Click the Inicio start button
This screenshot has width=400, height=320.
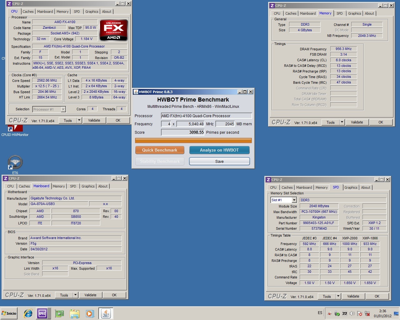9,313
